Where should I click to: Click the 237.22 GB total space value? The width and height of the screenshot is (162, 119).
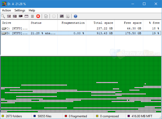[x=105, y=28]
